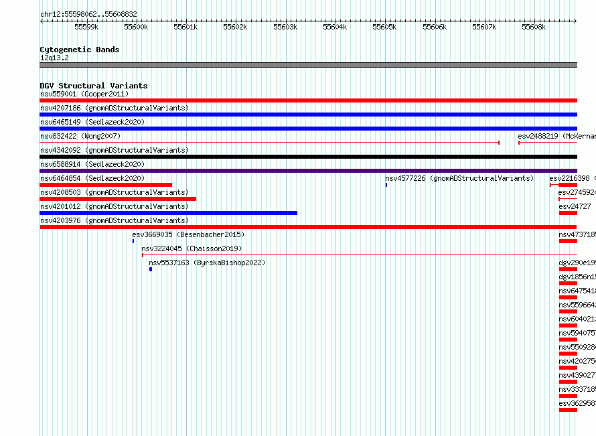Open the nsv604021 variant label
Screen dimensions: 596x436
[x=577, y=319]
